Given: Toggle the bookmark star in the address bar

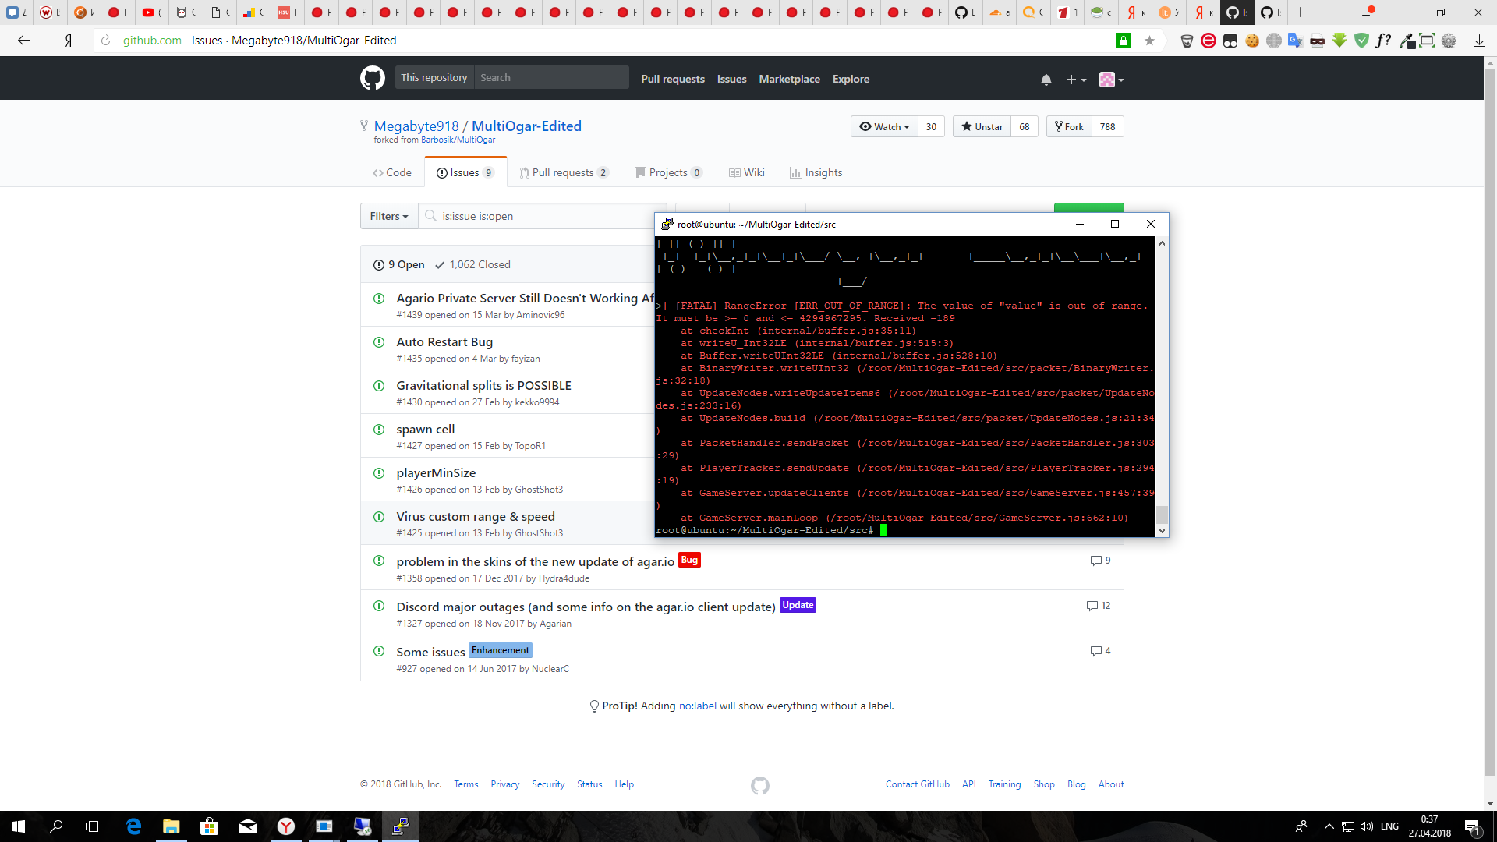Looking at the screenshot, I should pyautogui.click(x=1150, y=40).
